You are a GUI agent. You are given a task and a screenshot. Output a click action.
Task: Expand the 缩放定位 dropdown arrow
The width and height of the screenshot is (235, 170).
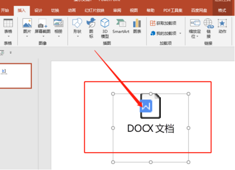197,36
